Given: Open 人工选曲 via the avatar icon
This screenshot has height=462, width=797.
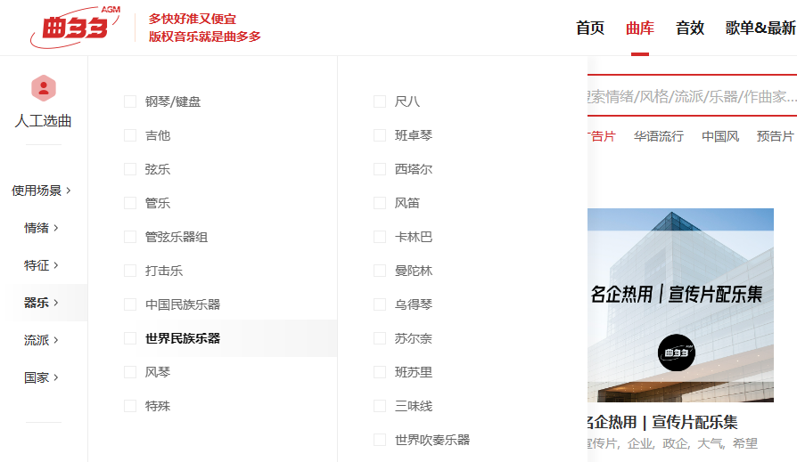Looking at the screenshot, I should (44, 88).
